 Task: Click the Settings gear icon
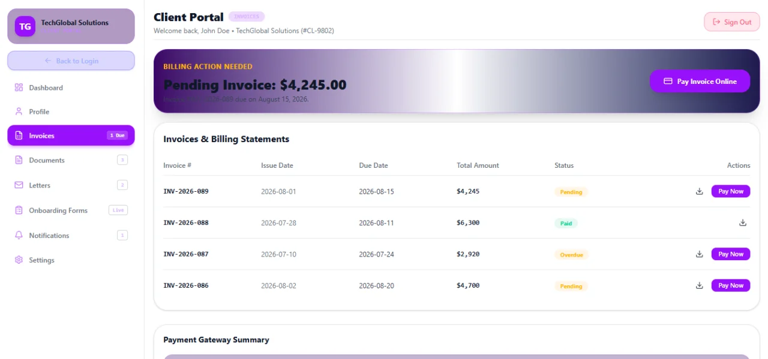tap(19, 260)
